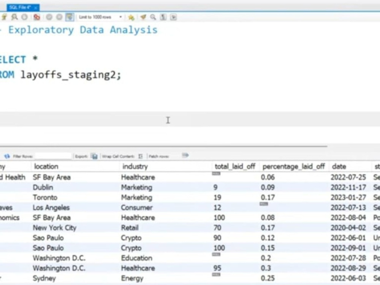Screen dimensions: 380x285
Task: Rollback transaction using the grey X icon
Action: pyautogui.click(x=59, y=17)
